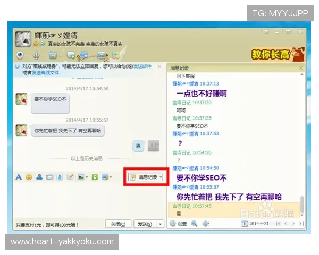Dismiss the offline notice with its X
Viewport: 319px width, 255px height.
tap(159, 66)
